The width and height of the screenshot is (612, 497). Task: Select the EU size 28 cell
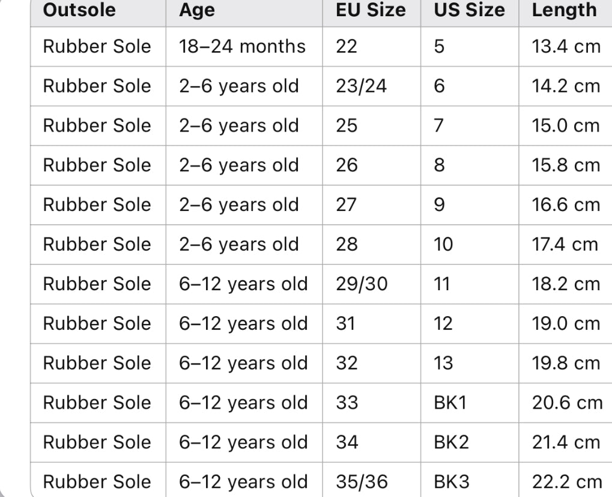pos(347,245)
